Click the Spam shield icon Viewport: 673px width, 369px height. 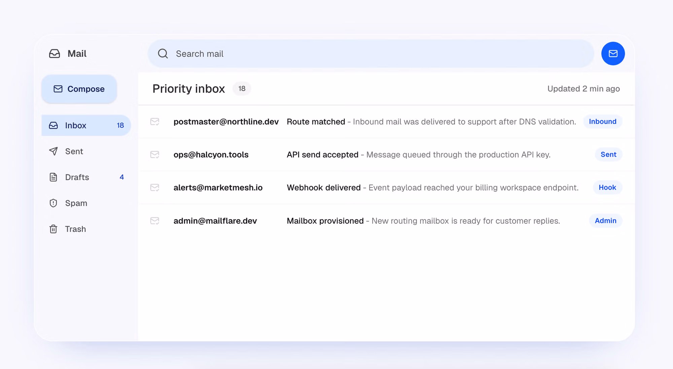coord(54,203)
